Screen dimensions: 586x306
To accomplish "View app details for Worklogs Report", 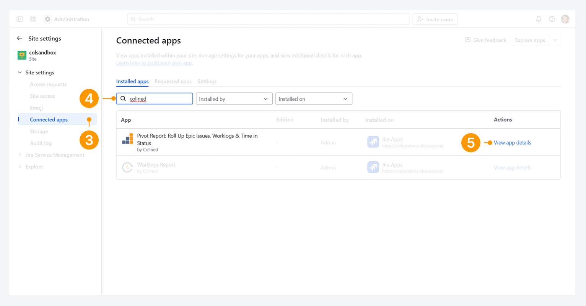I will click(x=512, y=167).
